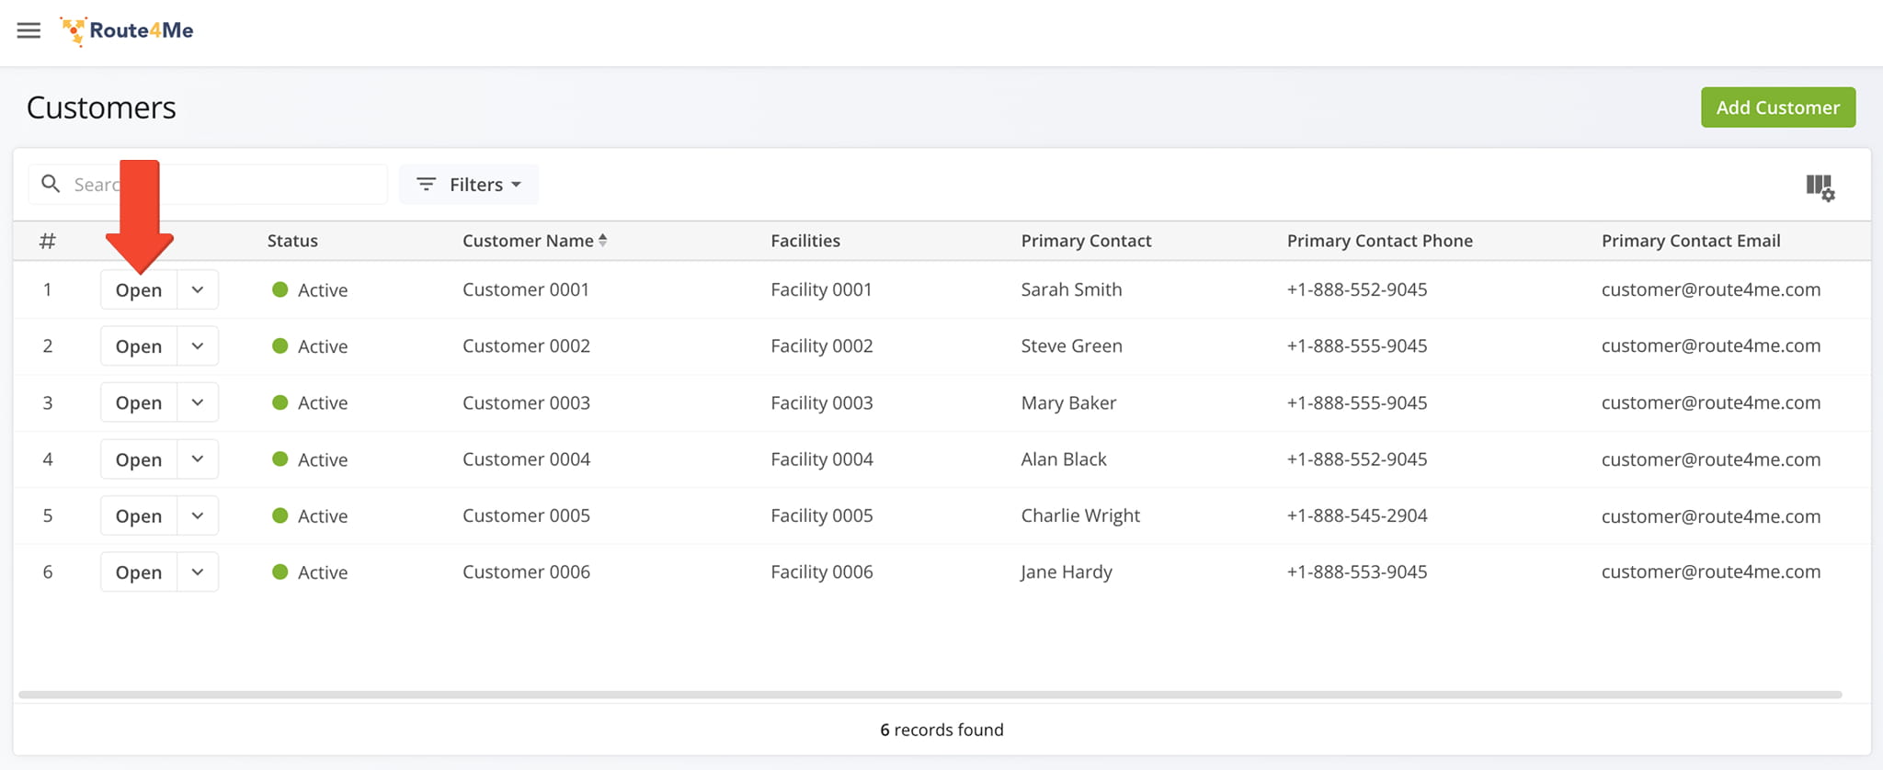1883x770 pixels.
Task: Toggle Customer Name sort arrow
Action: coord(602,240)
